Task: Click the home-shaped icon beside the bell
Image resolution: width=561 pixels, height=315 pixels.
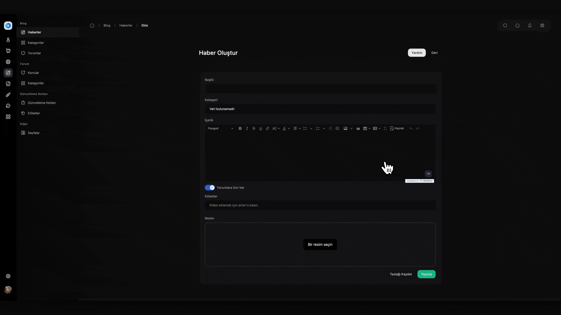Action: click(x=517, y=25)
